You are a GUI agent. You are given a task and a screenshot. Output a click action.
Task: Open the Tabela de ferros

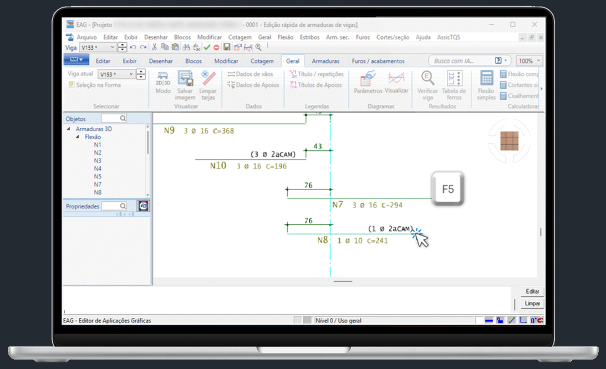[454, 79]
